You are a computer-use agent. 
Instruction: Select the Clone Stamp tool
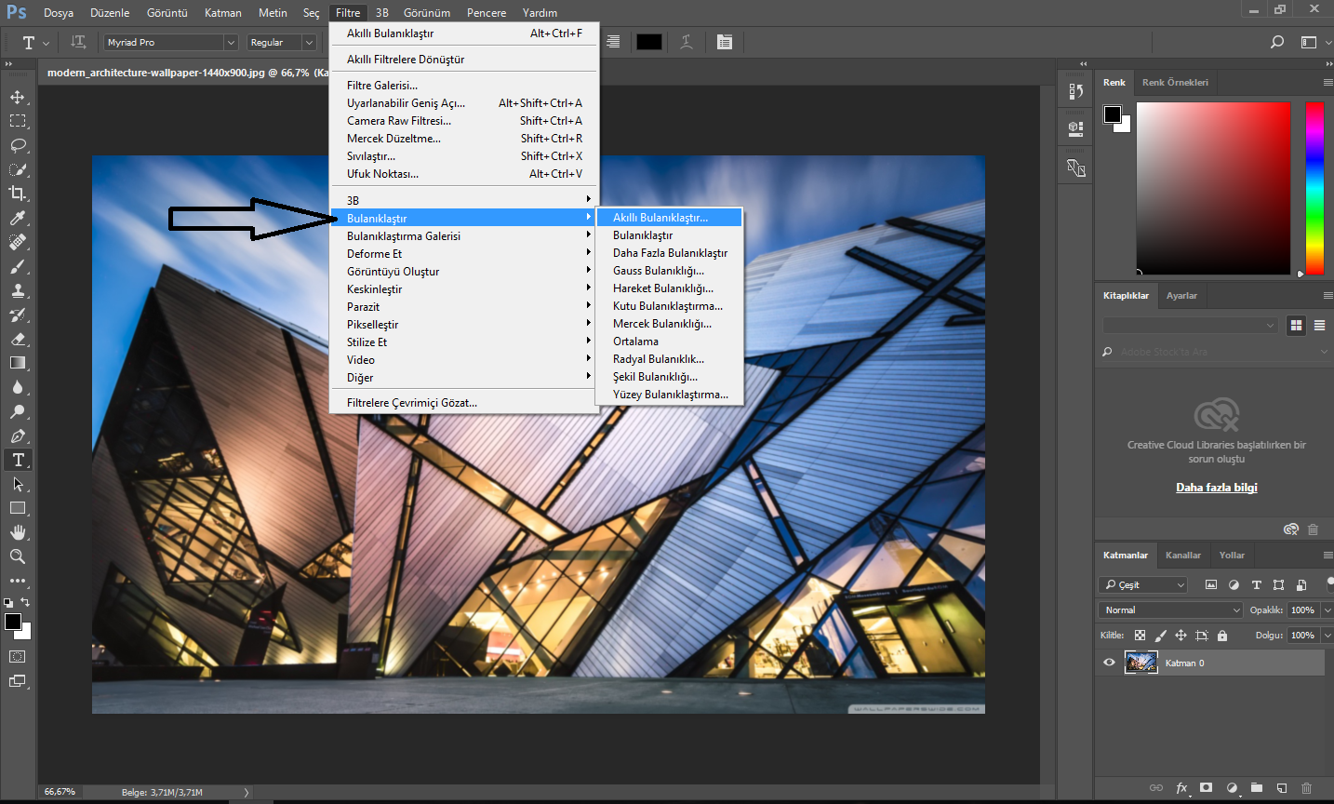coord(18,290)
